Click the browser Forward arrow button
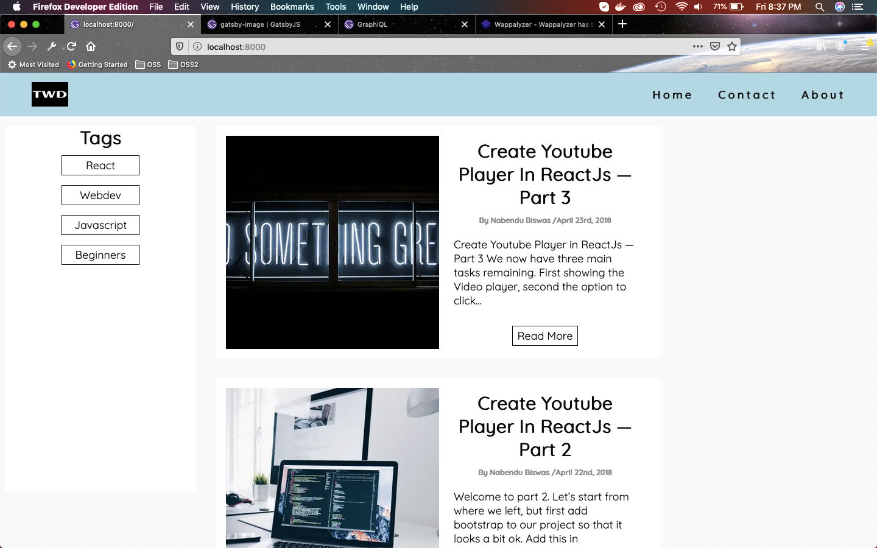The width and height of the screenshot is (877, 548). tap(32, 46)
